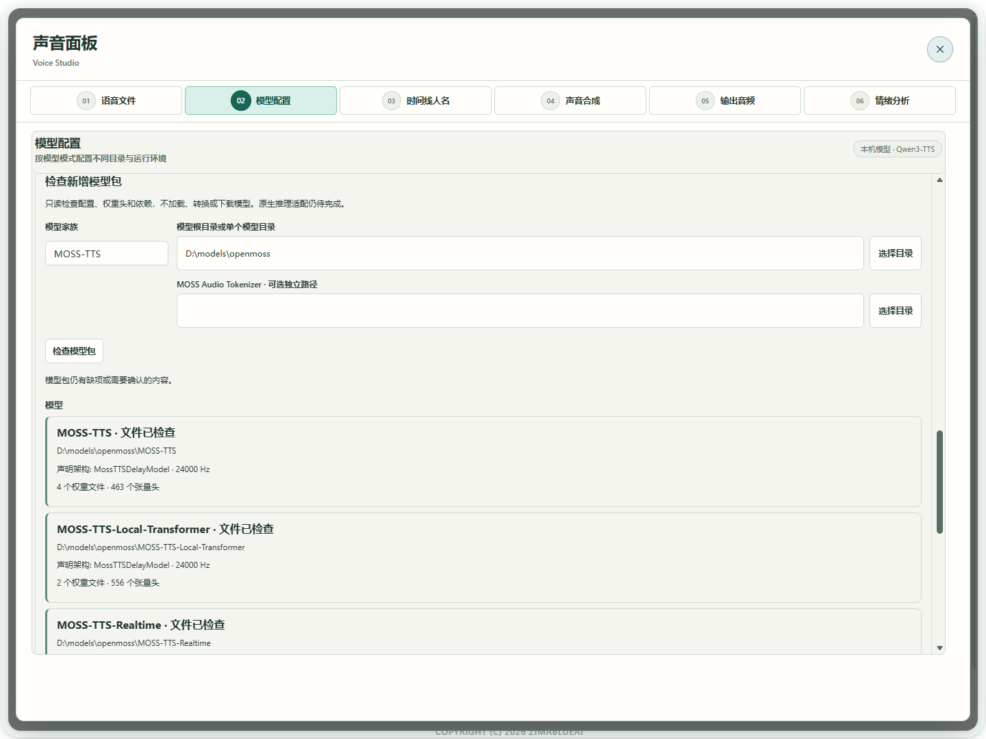Click the 本机模型 · Qwen3-TTS badge
The image size is (986, 739).
pos(898,149)
